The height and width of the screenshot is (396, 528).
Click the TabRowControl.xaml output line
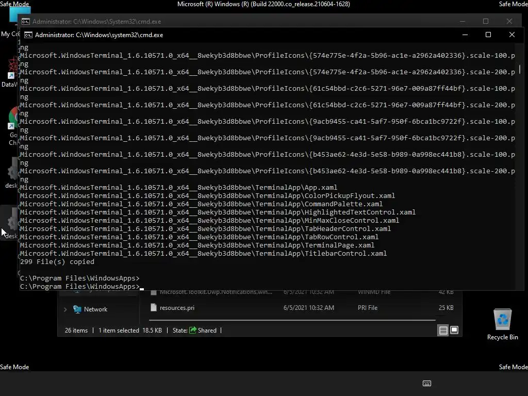199,237
